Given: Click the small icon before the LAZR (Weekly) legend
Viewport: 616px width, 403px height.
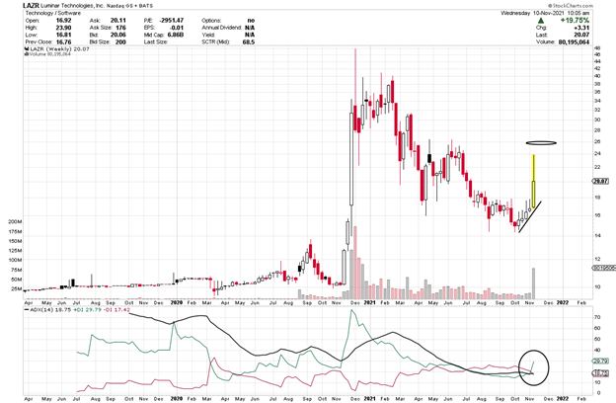Looking at the screenshot, I should click(27, 48).
